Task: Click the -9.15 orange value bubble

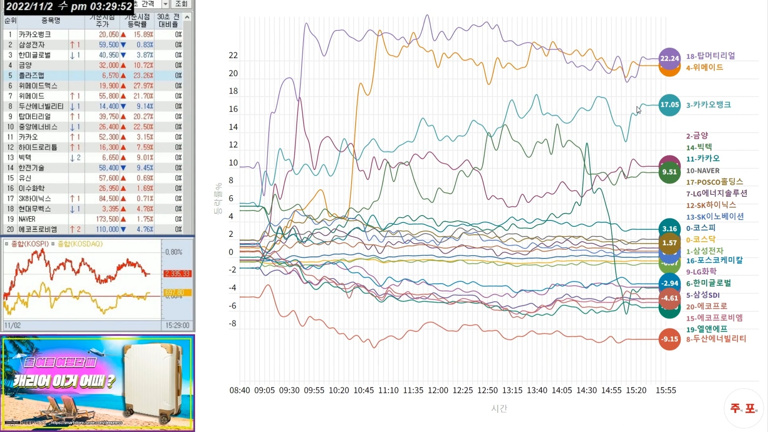Action: pyautogui.click(x=669, y=339)
